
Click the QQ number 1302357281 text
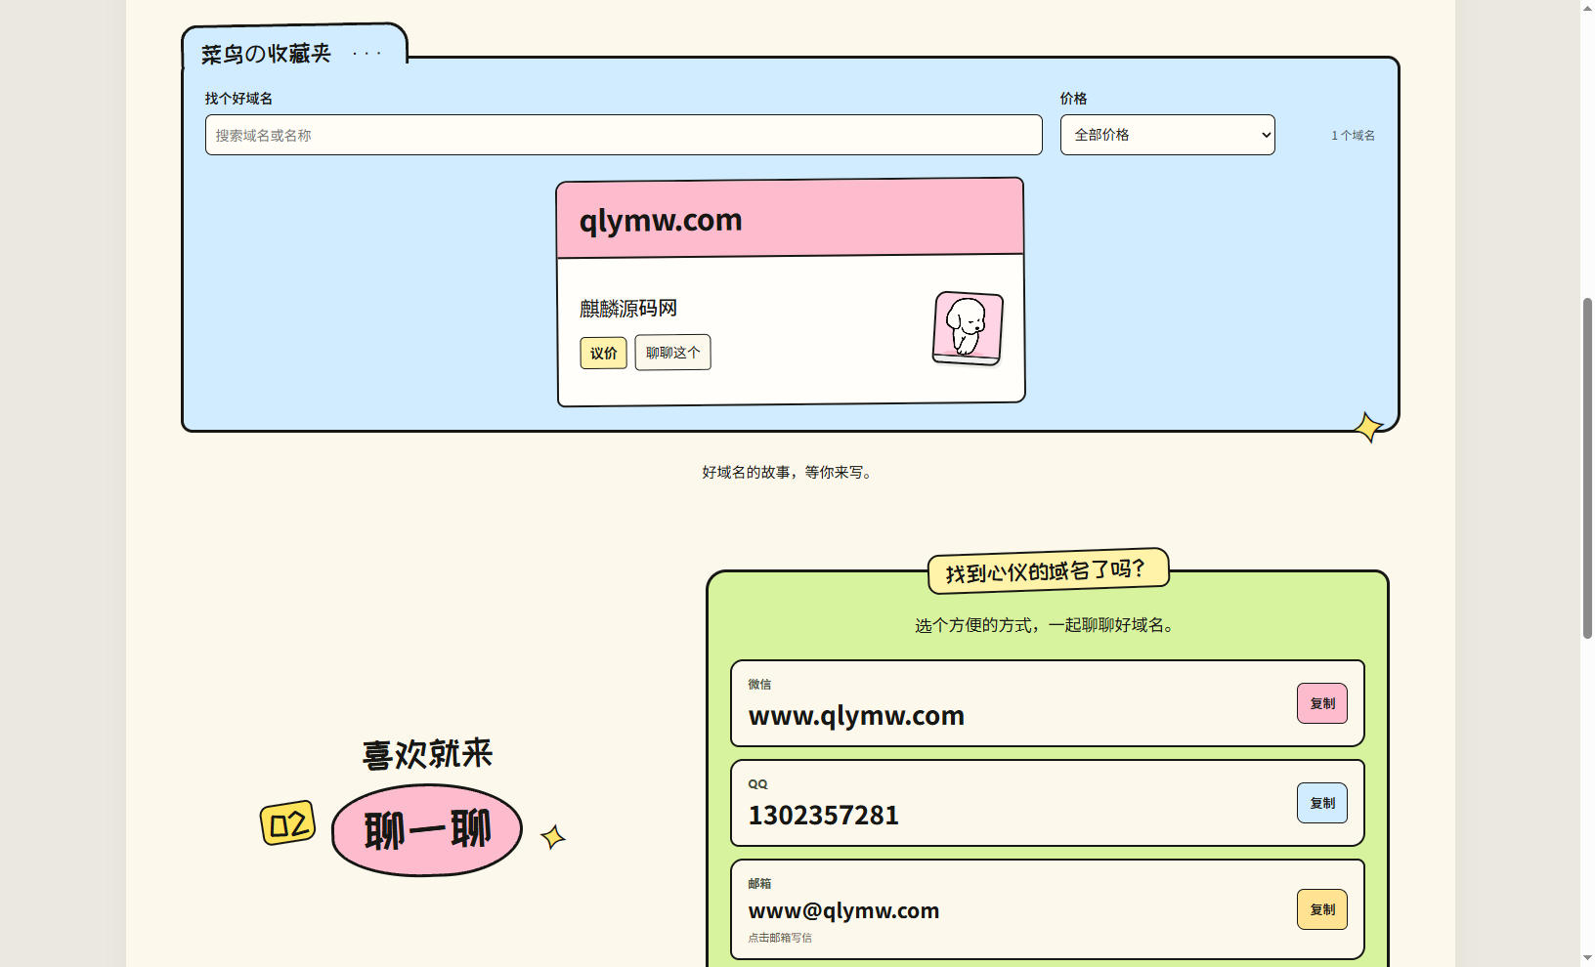pyautogui.click(x=823, y=816)
